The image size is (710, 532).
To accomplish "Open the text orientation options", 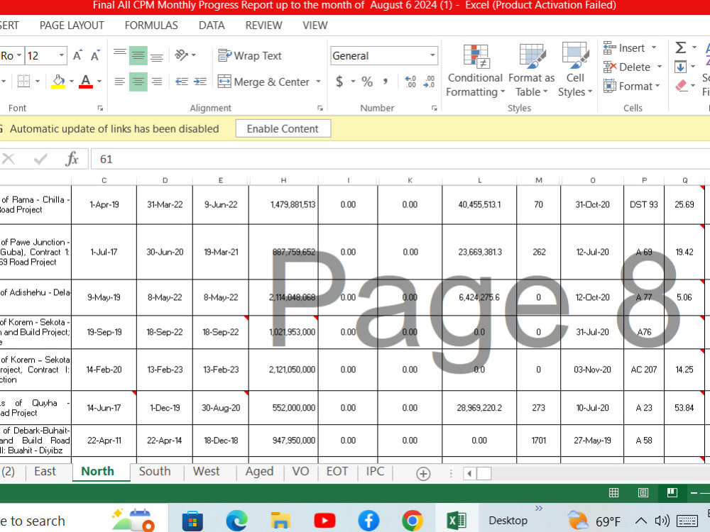I will 185,55.
